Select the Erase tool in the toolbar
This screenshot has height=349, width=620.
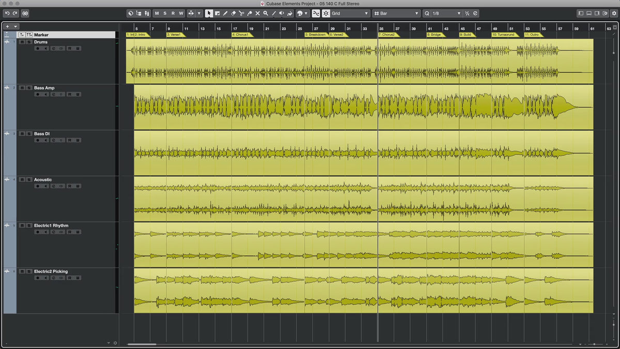[233, 13]
